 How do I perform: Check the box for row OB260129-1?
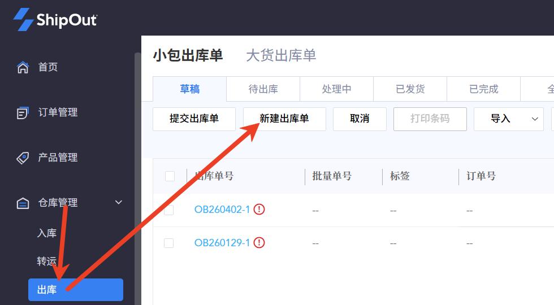(x=168, y=243)
